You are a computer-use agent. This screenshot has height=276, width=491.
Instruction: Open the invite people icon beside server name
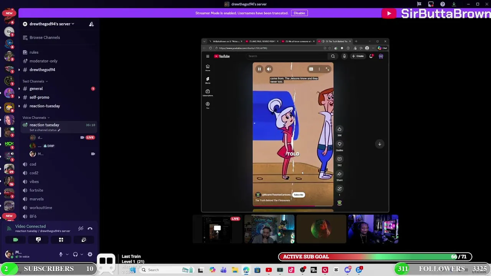coord(91,24)
